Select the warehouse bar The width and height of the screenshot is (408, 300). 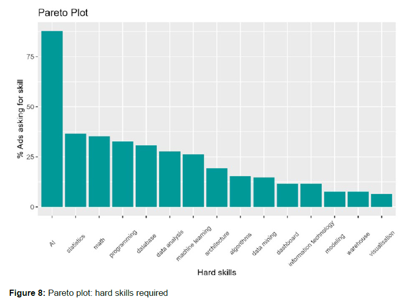click(x=358, y=199)
